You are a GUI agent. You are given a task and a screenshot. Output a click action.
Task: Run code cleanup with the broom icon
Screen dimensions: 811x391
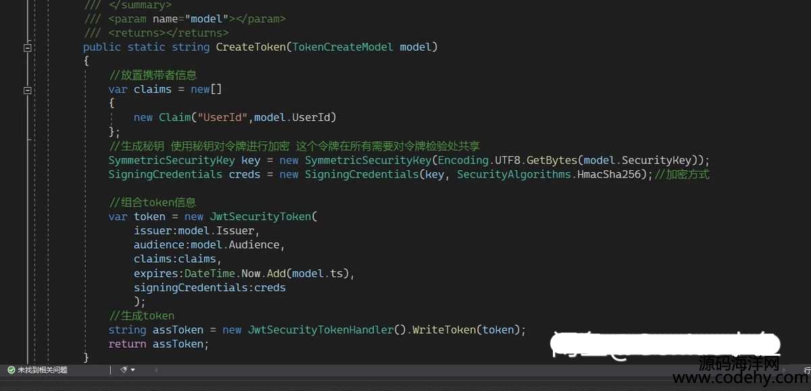click(x=124, y=370)
